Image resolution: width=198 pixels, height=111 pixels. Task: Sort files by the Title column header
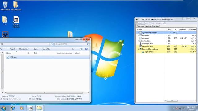coord(36,53)
